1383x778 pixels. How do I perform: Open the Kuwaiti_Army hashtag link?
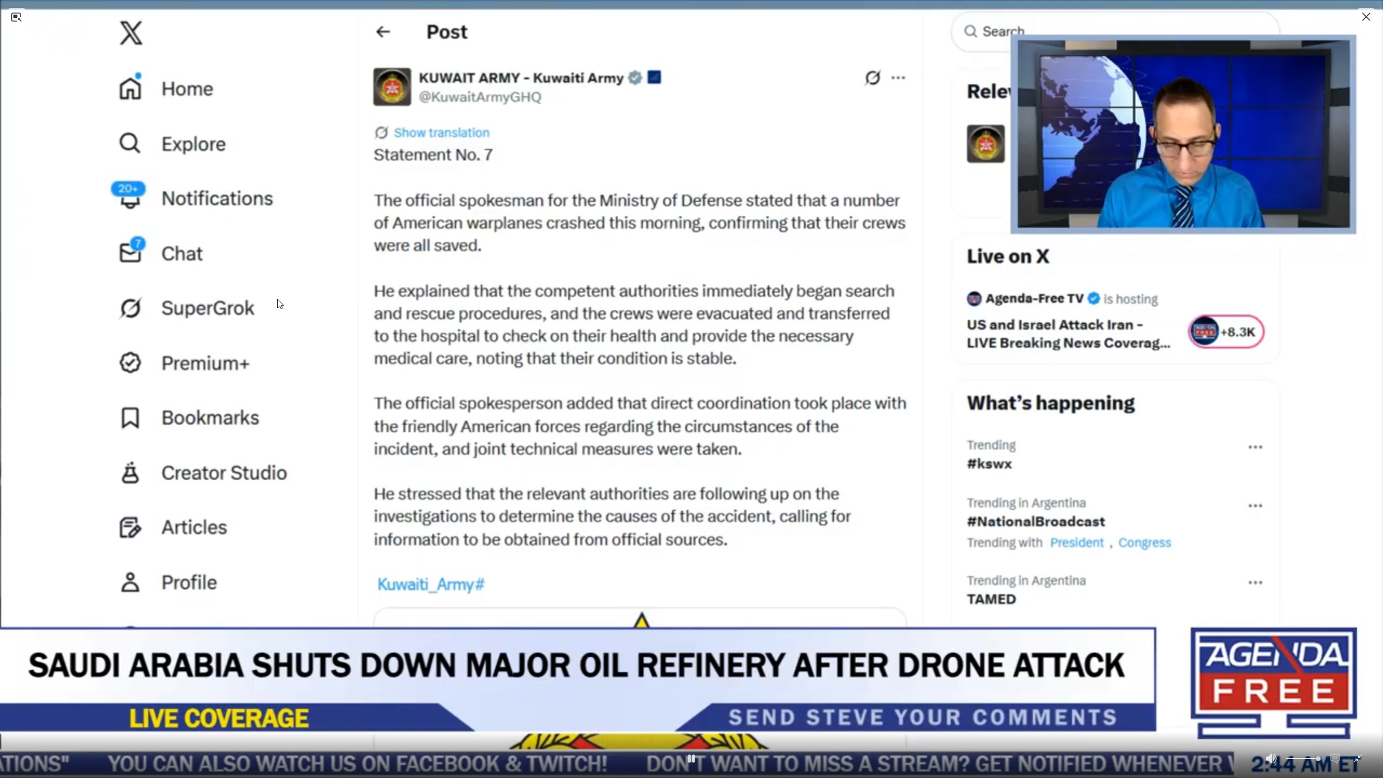click(x=431, y=584)
